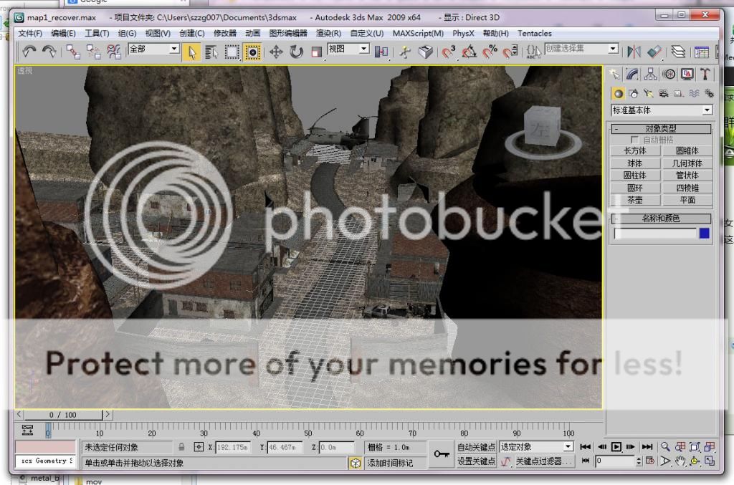Viewport: 734px width, 485px height.
Task: Open the Time Configuration dialog
Action: [x=650, y=461]
